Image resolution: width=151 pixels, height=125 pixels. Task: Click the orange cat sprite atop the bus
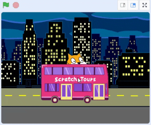coord(76,59)
